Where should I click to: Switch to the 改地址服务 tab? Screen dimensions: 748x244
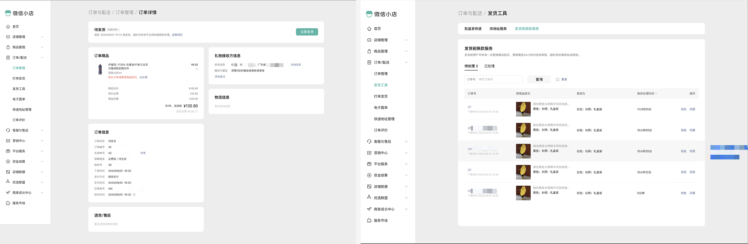(x=498, y=29)
